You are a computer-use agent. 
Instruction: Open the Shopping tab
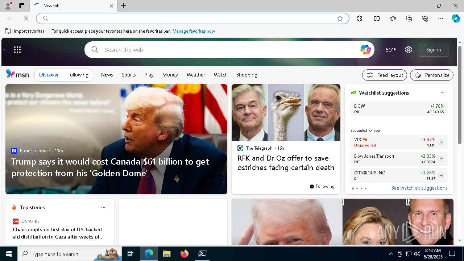(246, 75)
